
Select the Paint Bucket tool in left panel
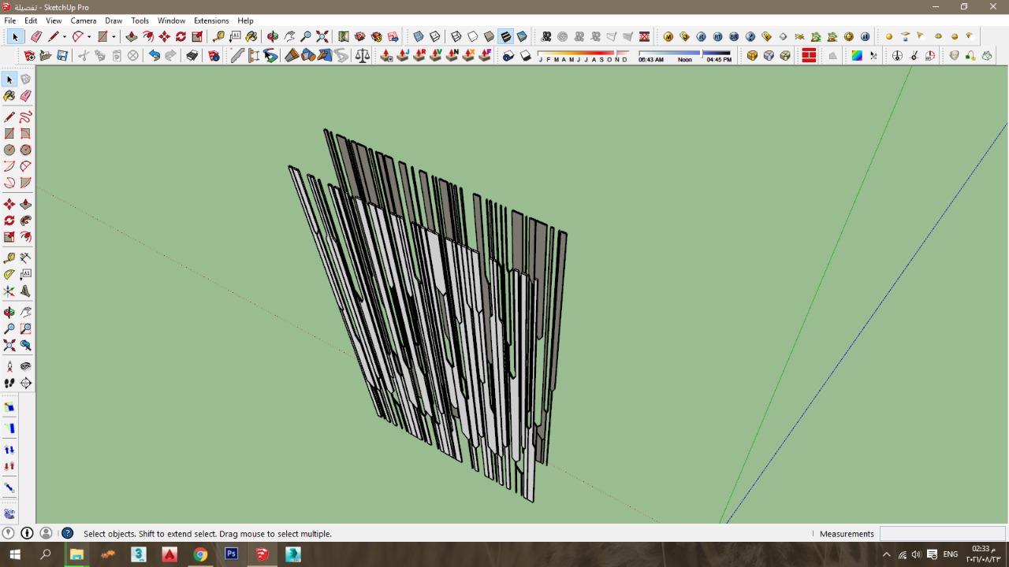coord(9,96)
